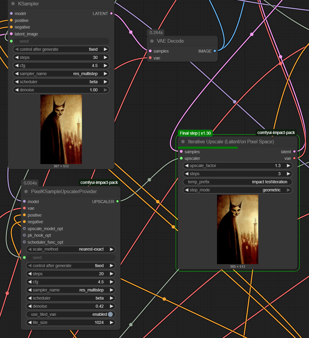Click the "0.264s" timing badge above VAE Decode
This screenshot has width=309, height=338.
(x=156, y=32)
